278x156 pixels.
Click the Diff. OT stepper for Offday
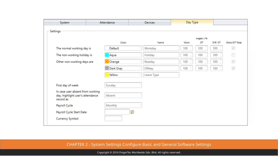pos(216,68)
